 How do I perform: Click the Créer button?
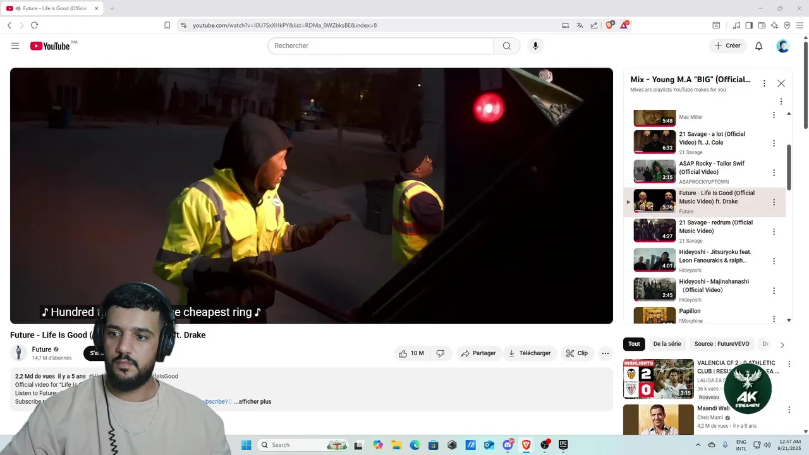coord(727,46)
